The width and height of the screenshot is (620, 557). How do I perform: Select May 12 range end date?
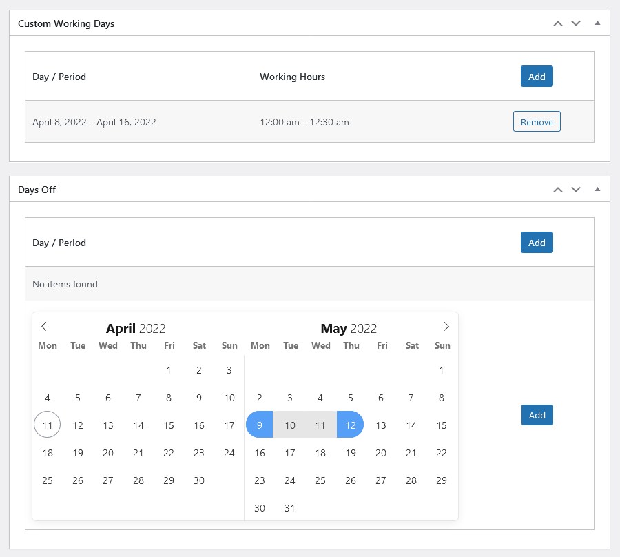351,425
